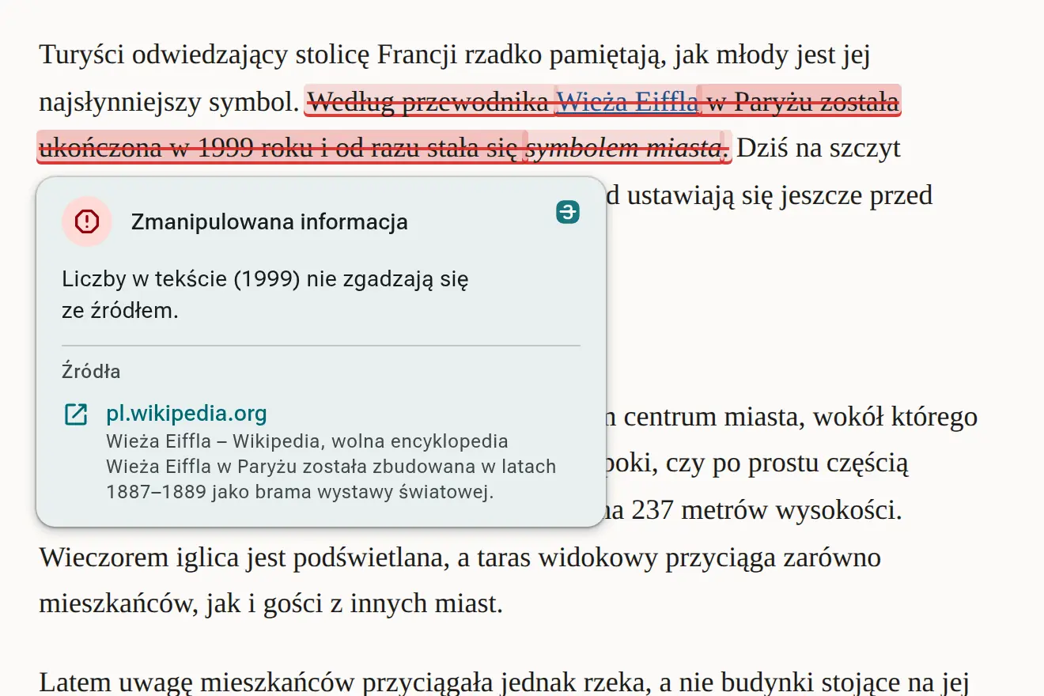Click the teal strikethrough icon in popup corner
The image size is (1044, 696).
tap(568, 211)
